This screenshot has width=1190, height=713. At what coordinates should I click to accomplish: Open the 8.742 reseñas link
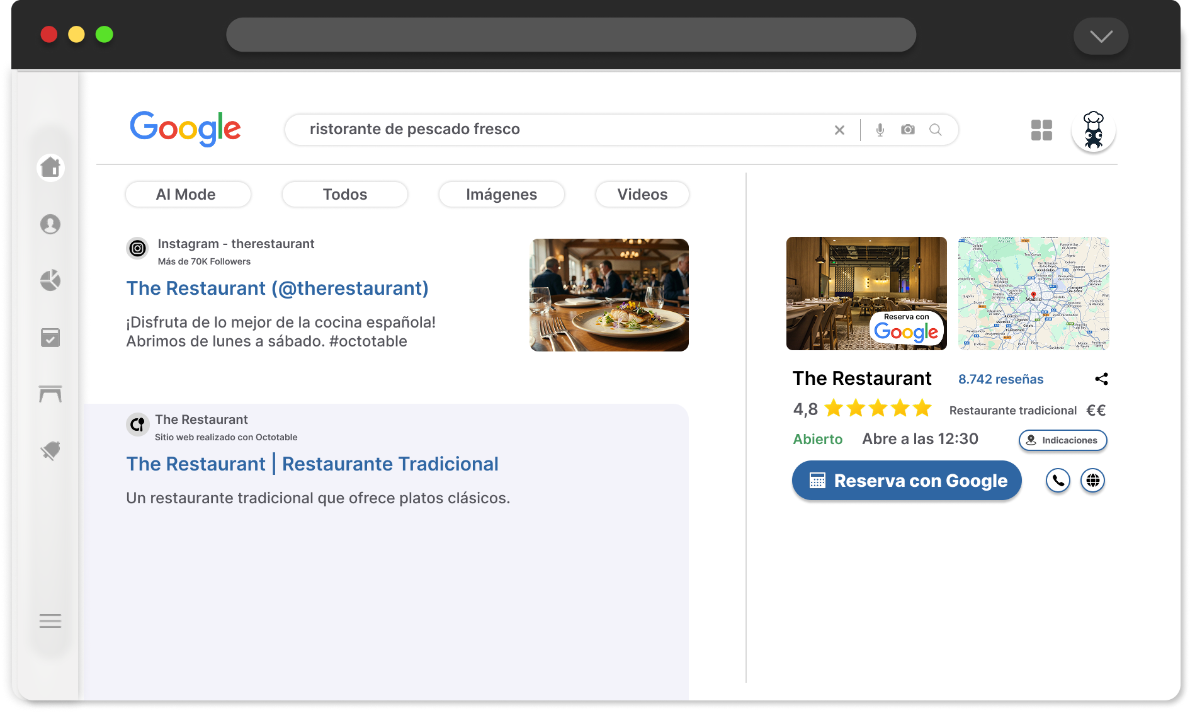click(1000, 379)
